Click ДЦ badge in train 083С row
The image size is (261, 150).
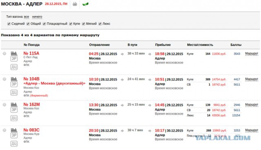point(14,143)
